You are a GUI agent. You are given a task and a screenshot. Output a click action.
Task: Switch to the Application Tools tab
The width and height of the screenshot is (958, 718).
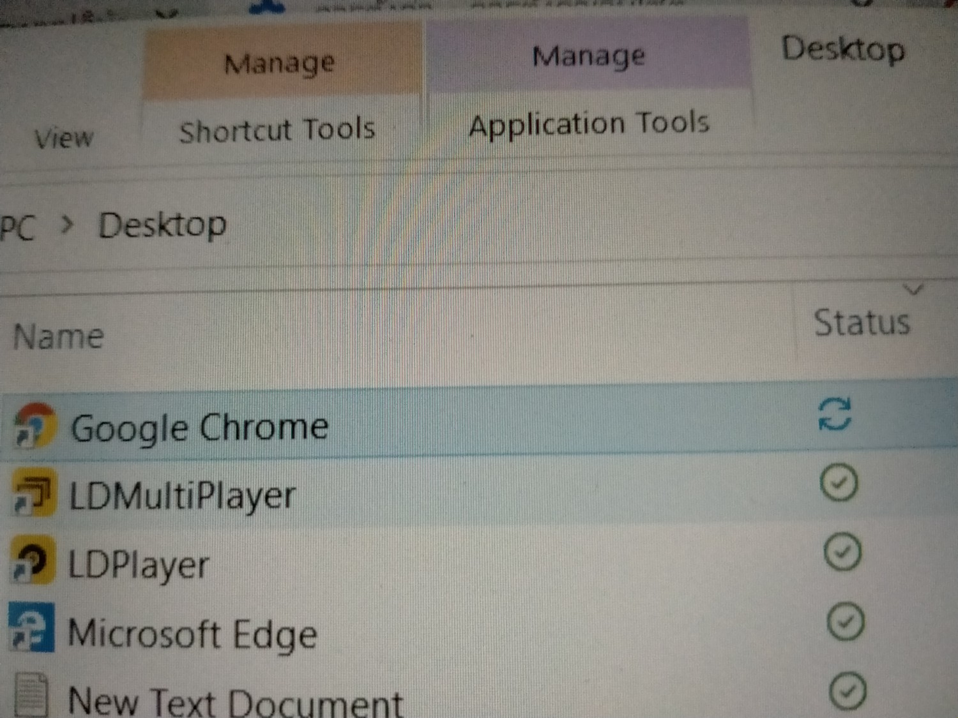589,124
